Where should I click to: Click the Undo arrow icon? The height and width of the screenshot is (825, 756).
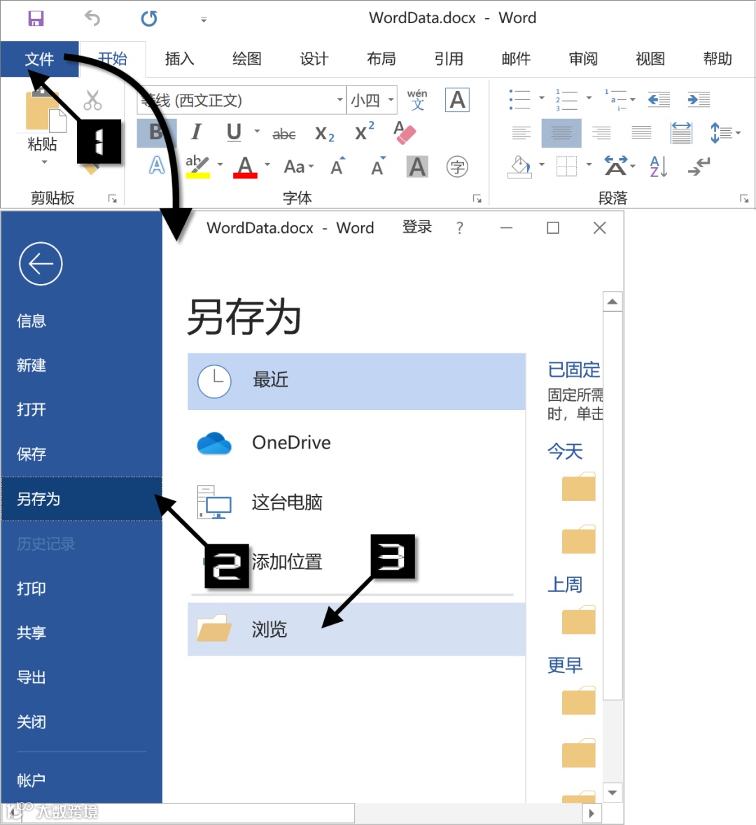(x=92, y=18)
